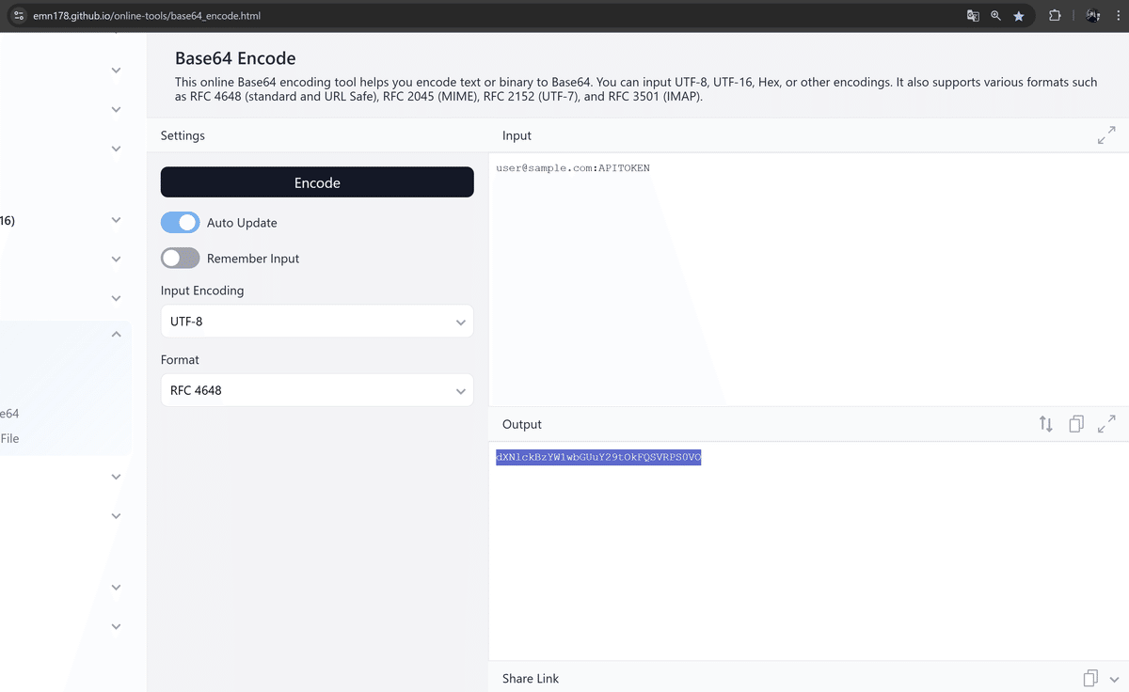This screenshot has height=692, width=1129.
Task: Open the Input Encoding UTF-8 dropdown
Action: (317, 322)
